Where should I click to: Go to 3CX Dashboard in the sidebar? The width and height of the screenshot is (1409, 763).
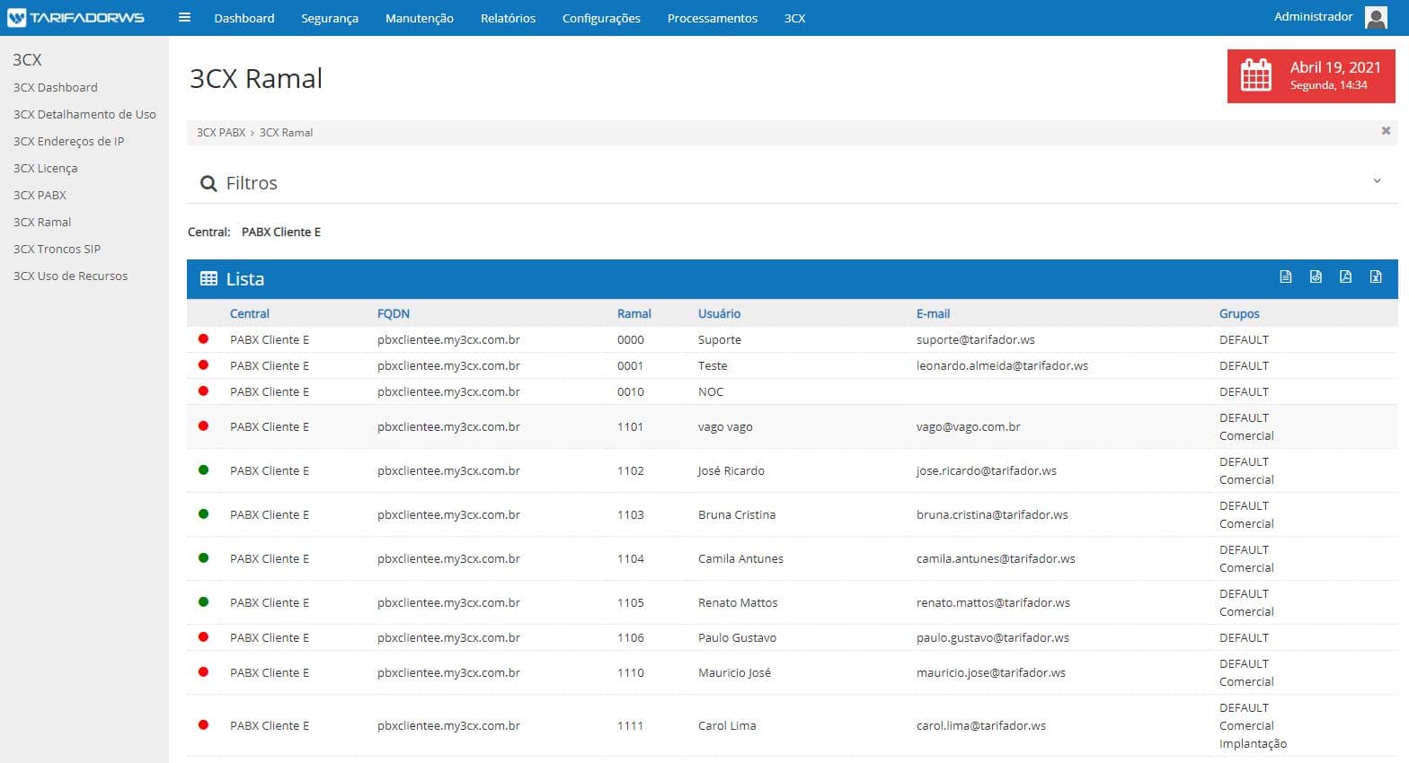coord(56,87)
